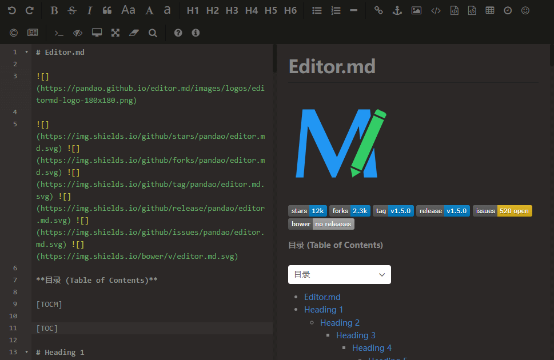
Task: Insert current datetime with the clock icon
Action: point(507,10)
